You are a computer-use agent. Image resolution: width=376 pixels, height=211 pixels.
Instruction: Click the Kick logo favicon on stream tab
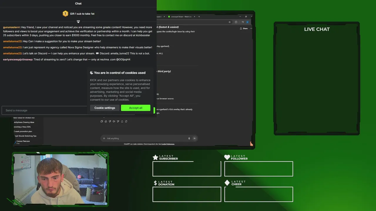pos(169,17)
